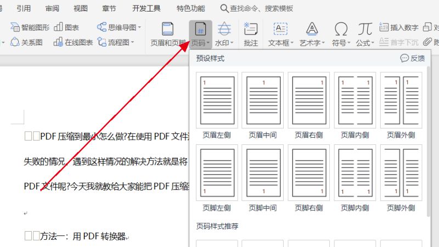Screen dimensions: 439x247
Task: Pick header-outside (页眉外侧) page number layout
Action: pyautogui.click(x=401, y=106)
